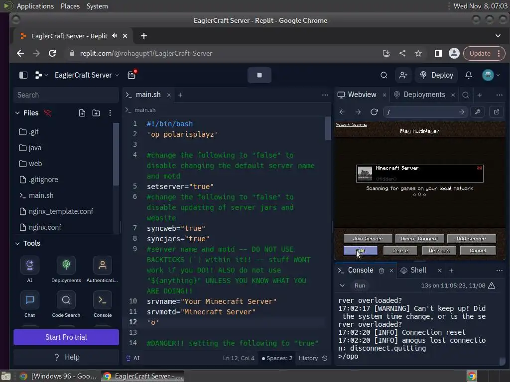Create a new file with the file-plus icon
The height and width of the screenshot is (382, 510).
pyautogui.click(x=82, y=113)
